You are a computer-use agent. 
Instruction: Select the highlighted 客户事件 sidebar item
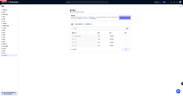coord(9,55)
